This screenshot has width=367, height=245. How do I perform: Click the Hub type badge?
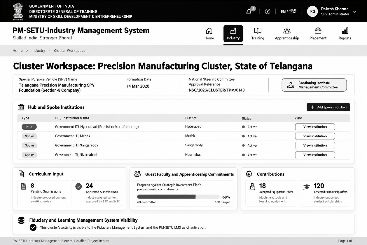click(29, 127)
